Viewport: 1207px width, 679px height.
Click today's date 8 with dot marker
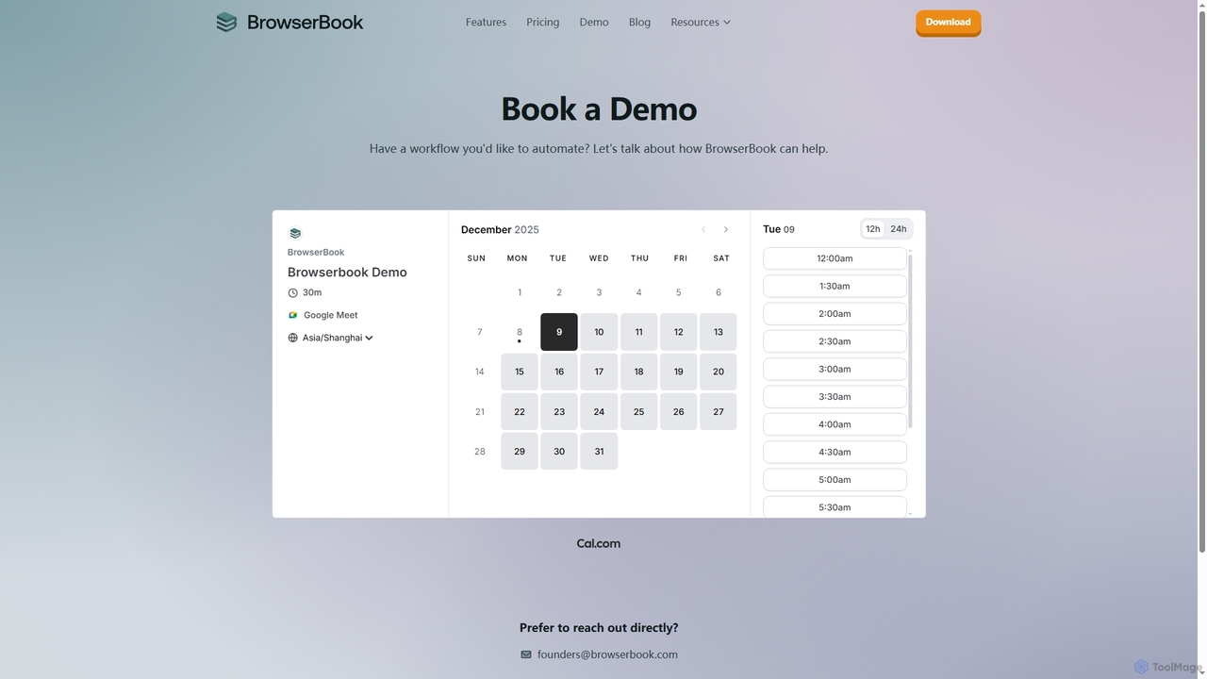(520, 333)
